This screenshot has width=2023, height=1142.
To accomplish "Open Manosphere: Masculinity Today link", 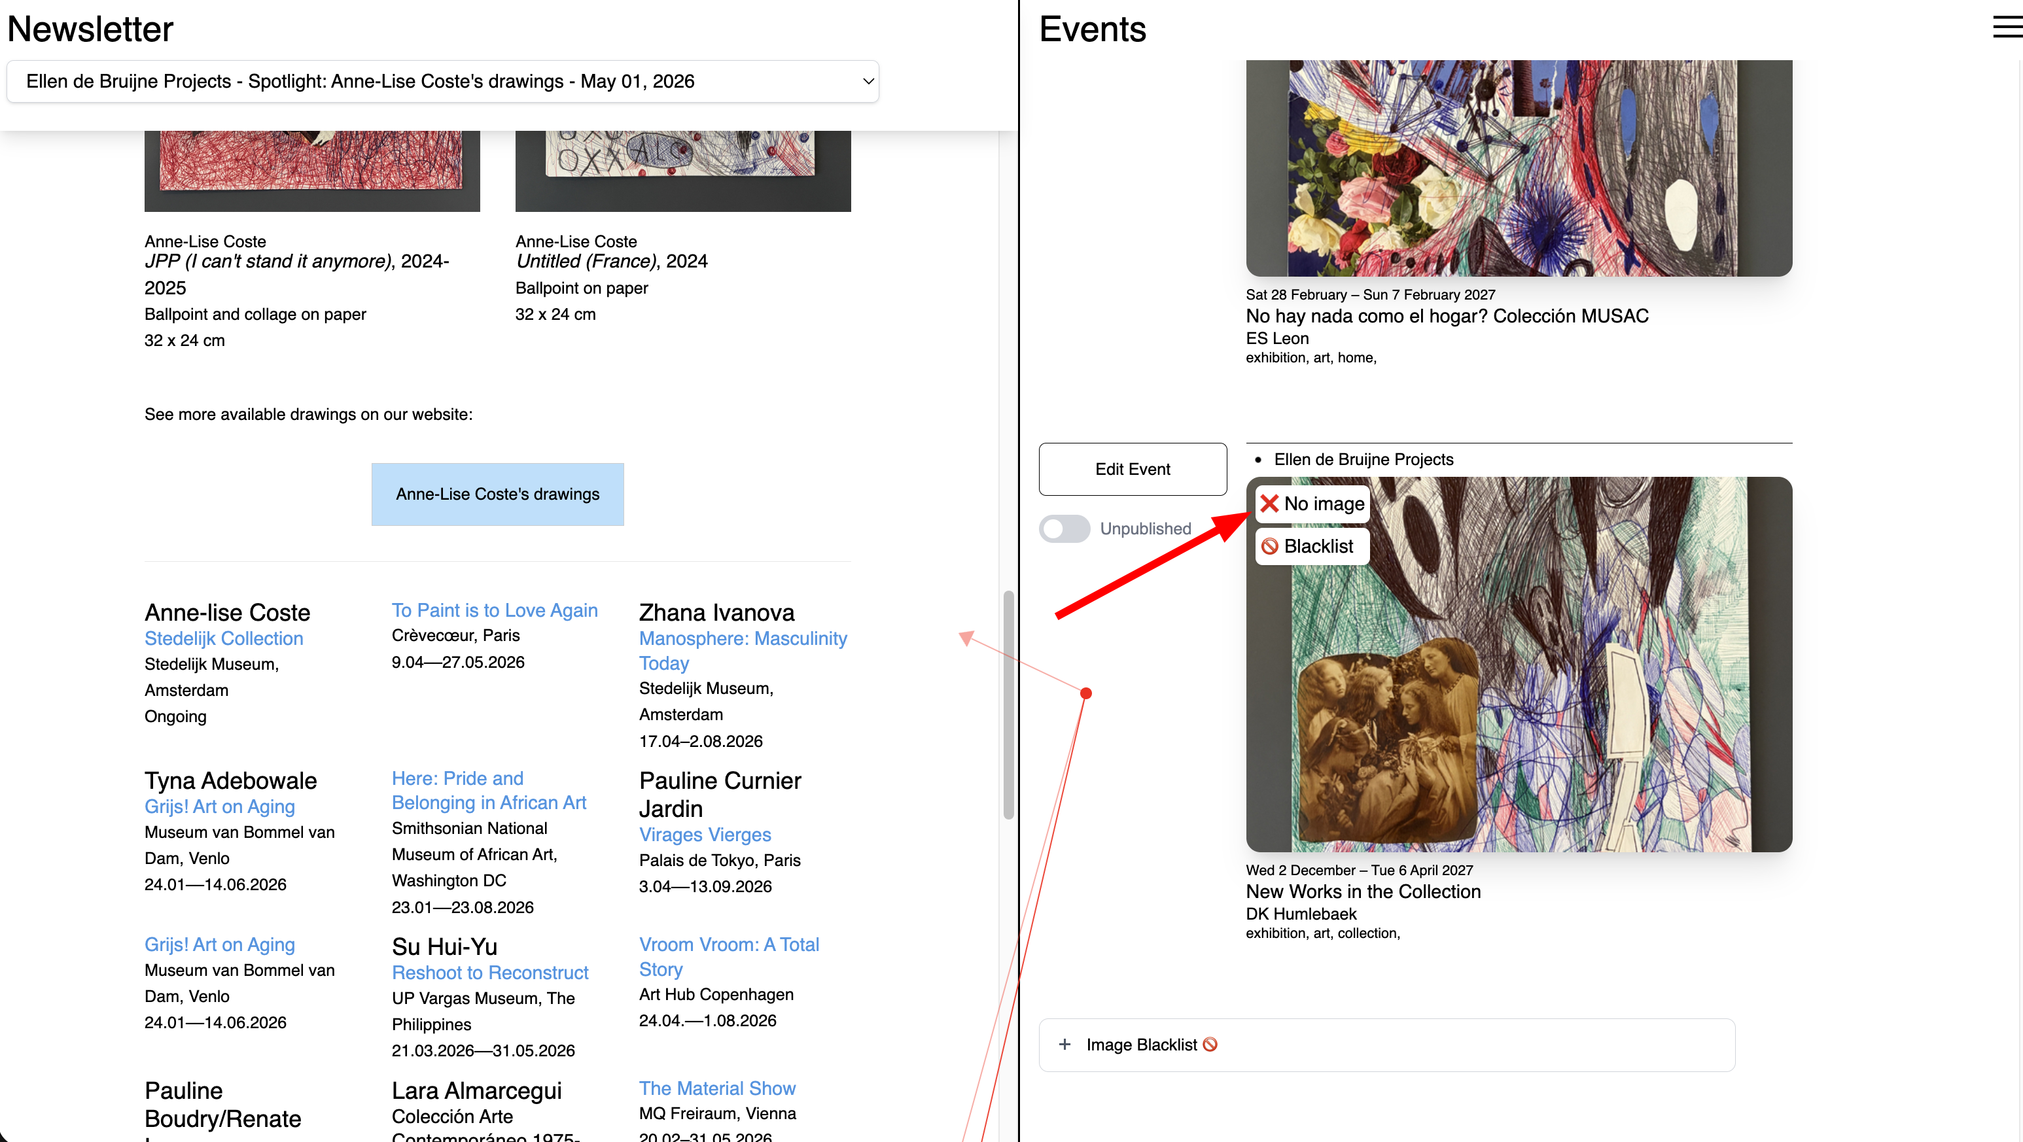I will tap(743, 651).
